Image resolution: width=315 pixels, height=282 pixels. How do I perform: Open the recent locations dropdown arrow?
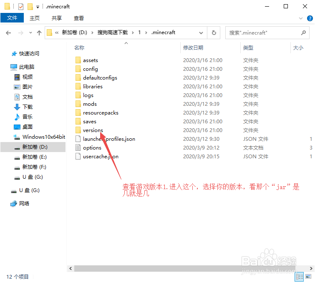click(30, 32)
